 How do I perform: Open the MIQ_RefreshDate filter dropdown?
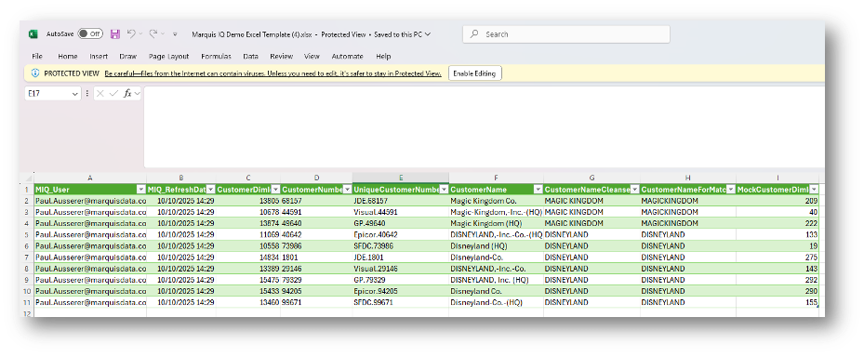click(x=210, y=190)
